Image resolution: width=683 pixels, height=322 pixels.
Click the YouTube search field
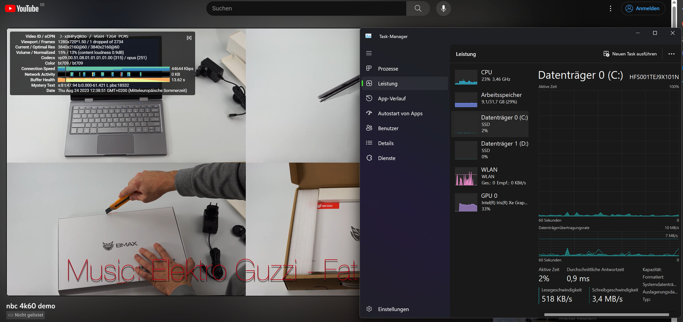(x=306, y=9)
